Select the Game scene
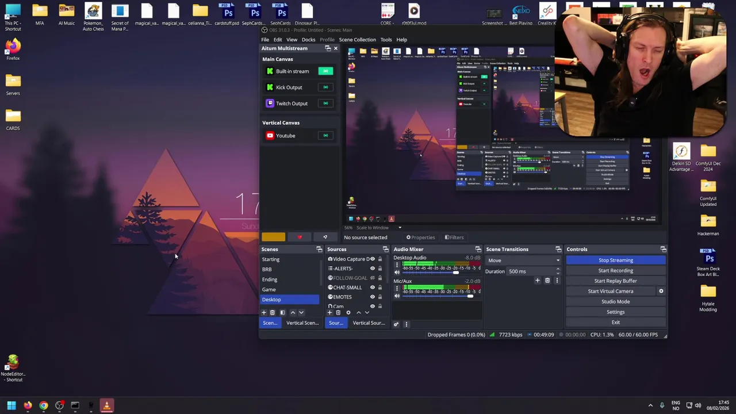736x414 pixels. pos(290,290)
